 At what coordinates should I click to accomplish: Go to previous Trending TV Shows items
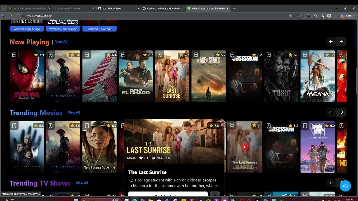coord(331,183)
